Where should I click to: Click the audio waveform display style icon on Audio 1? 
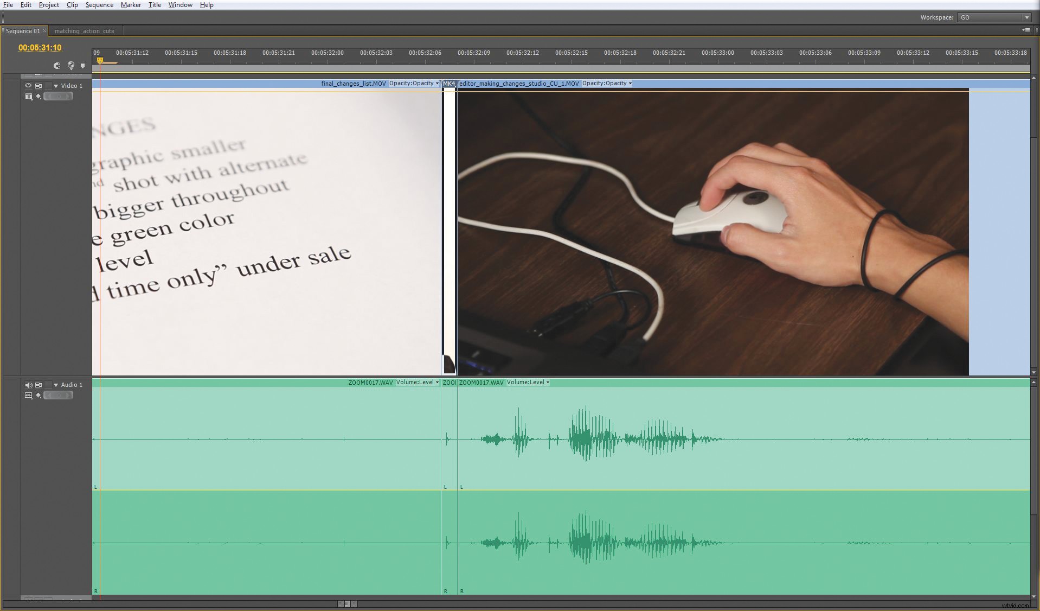coord(29,396)
